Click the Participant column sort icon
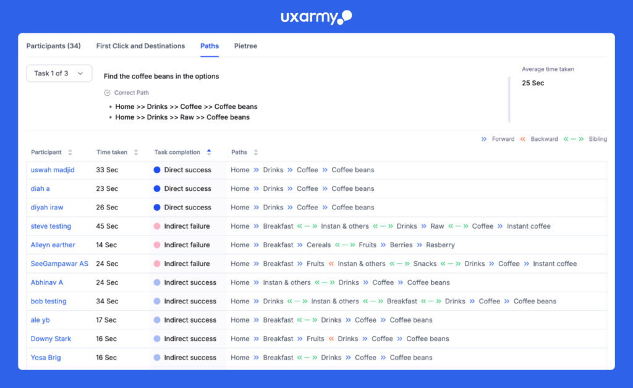The image size is (633, 388). [x=70, y=153]
